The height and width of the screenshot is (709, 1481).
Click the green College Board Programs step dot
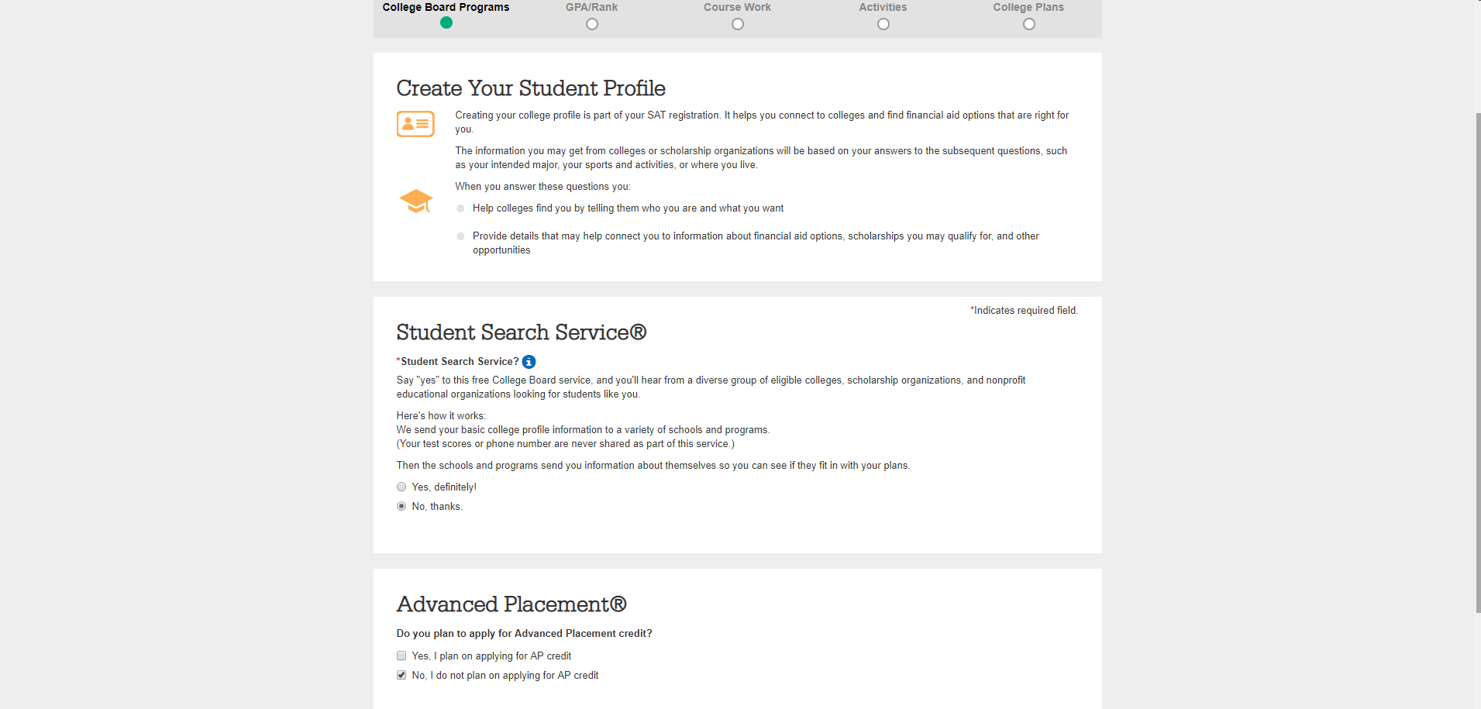pos(446,23)
